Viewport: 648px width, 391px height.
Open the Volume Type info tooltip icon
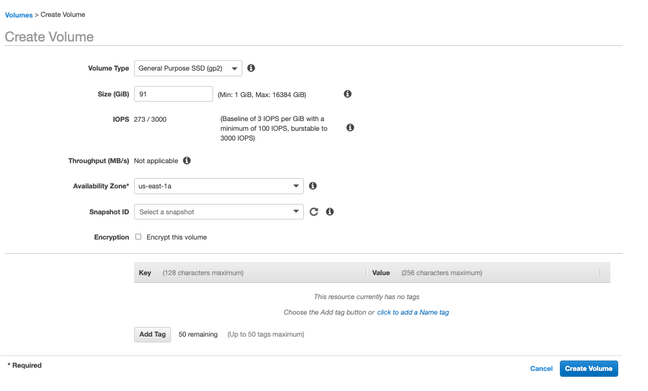pos(251,68)
